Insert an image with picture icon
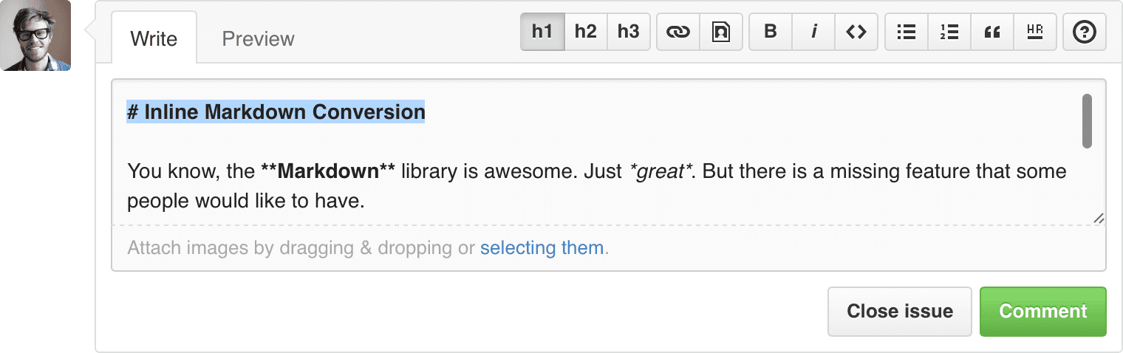 click(x=720, y=32)
